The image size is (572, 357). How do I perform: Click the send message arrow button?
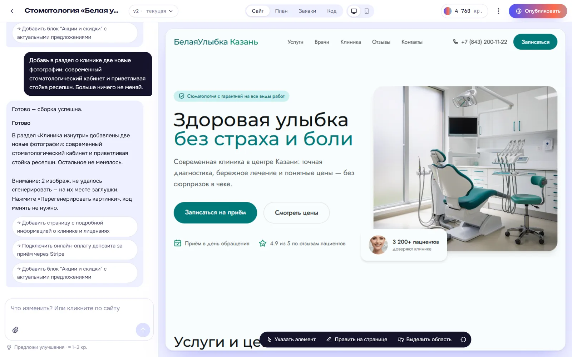(143, 330)
